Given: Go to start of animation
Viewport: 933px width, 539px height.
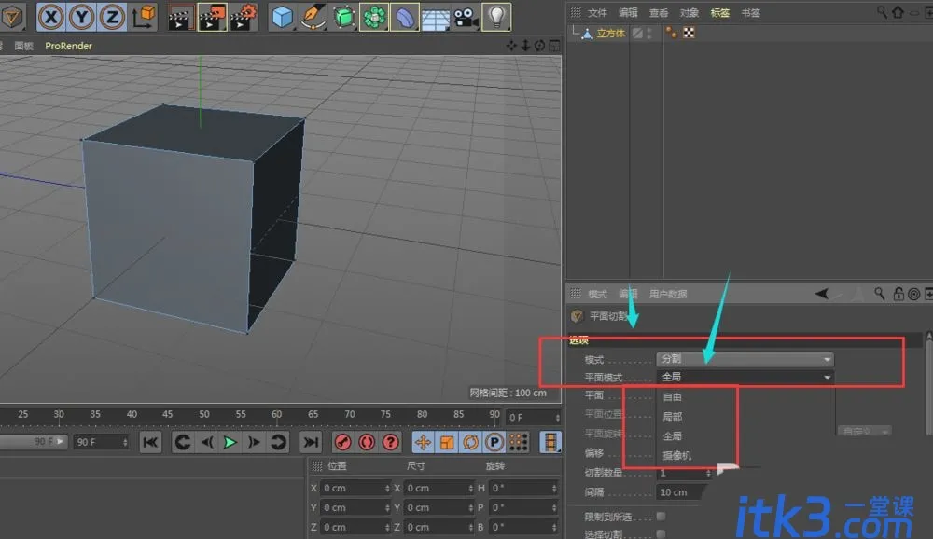Looking at the screenshot, I should click(150, 442).
